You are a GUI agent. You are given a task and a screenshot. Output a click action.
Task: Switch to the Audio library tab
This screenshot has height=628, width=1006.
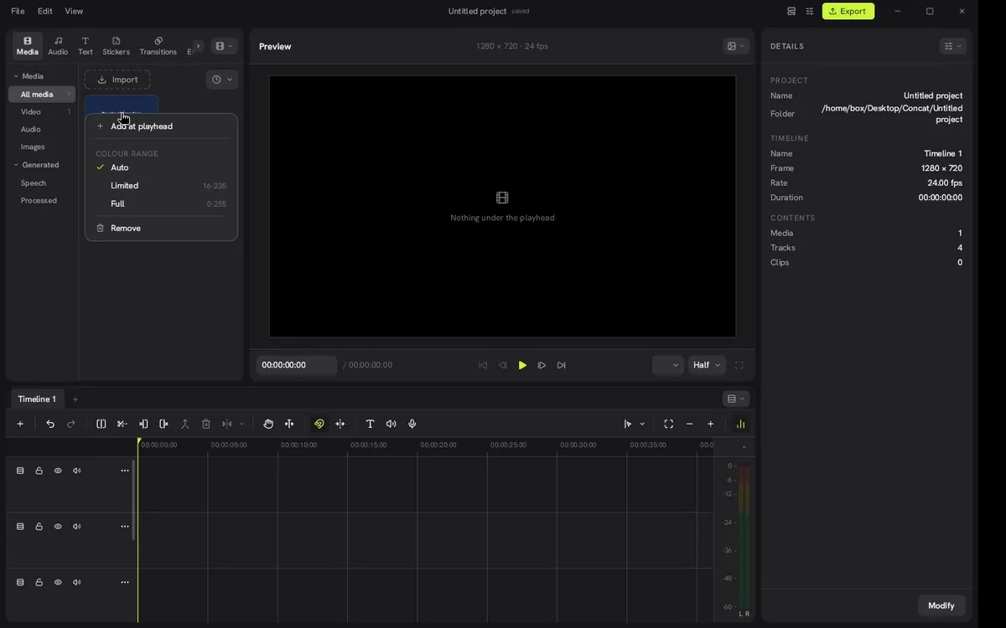point(58,46)
